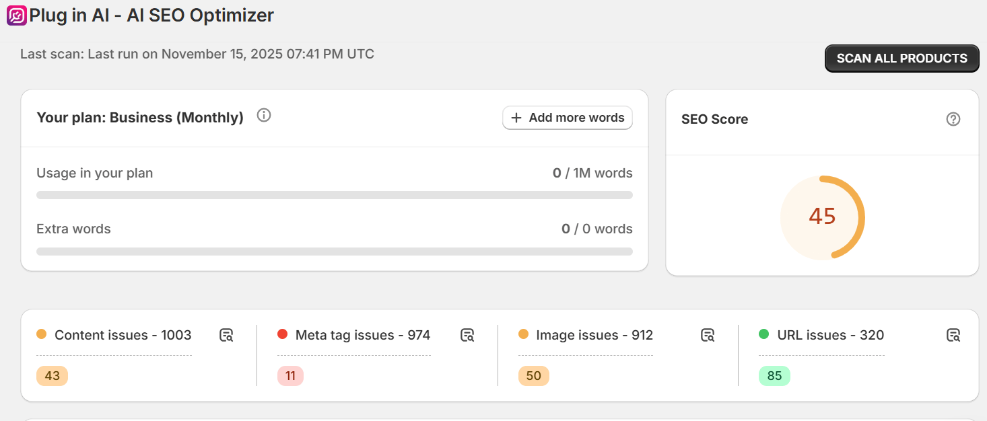Click the plan usage progress bar
Image resolution: width=987 pixels, height=421 pixels.
[335, 195]
